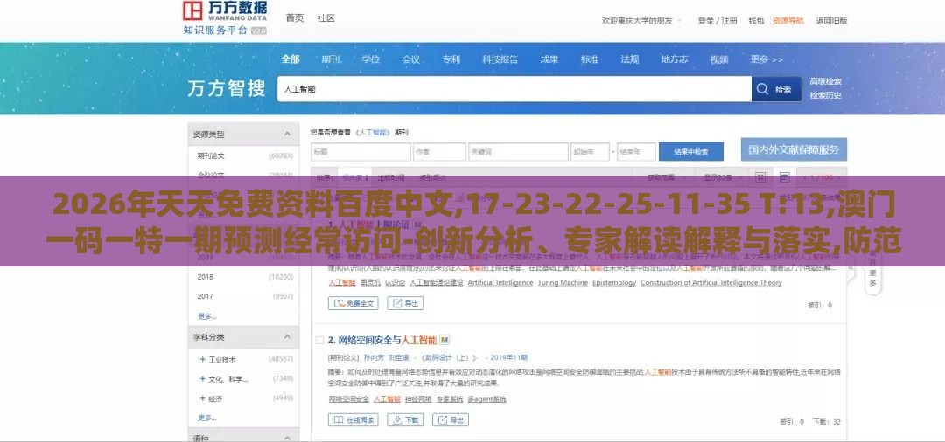Click 更多... under the year list

[206, 315]
